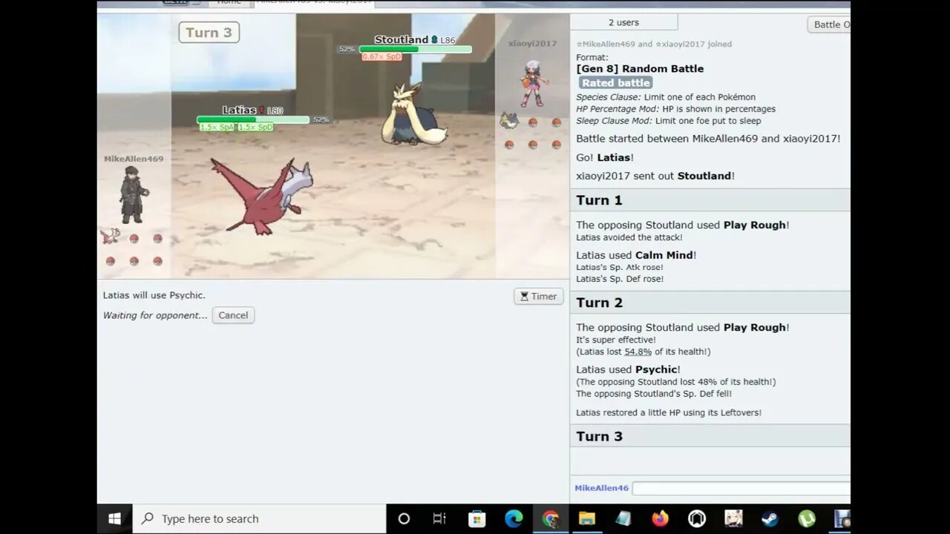This screenshot has width=950, height=534.
Task: Click Stoutland's green HP bar
Action: tap(415, 49)
